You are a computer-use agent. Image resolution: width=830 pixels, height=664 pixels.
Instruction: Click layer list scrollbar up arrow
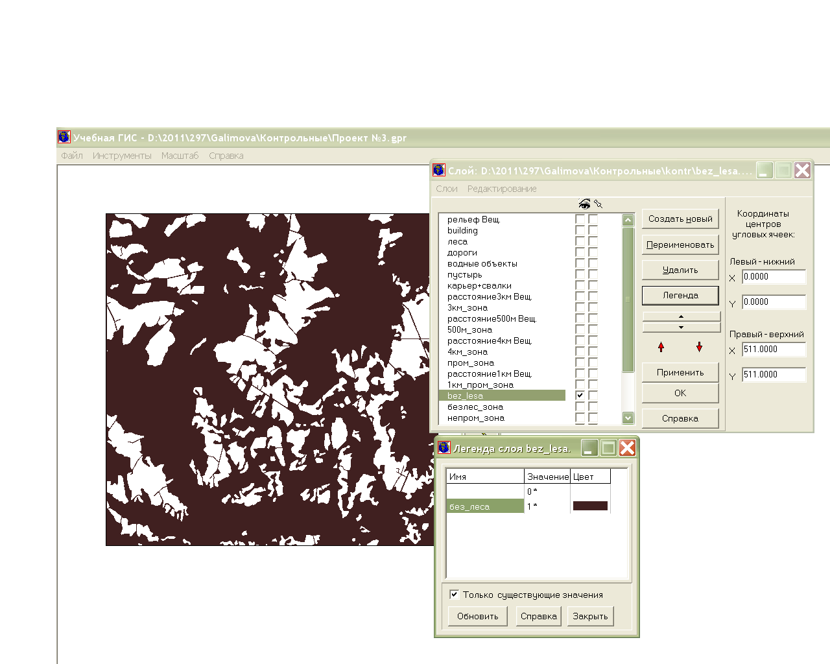point(628,220)
